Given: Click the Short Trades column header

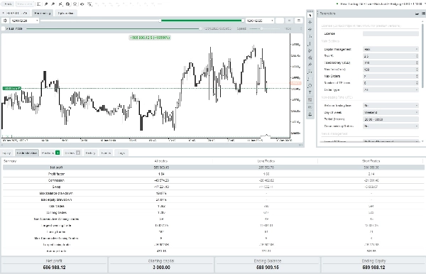Looking at the screenshot, I should pyautogui.click(x=371, y=161).
